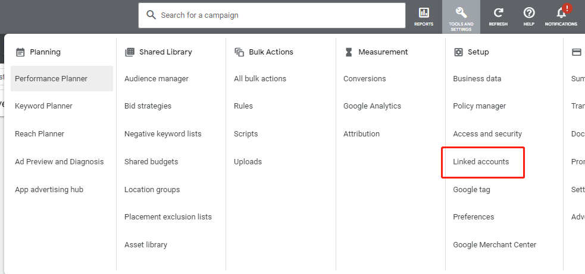Click the Measurement hourglass icon
This screenshot has width=585, height=274.
click(349, 52)
